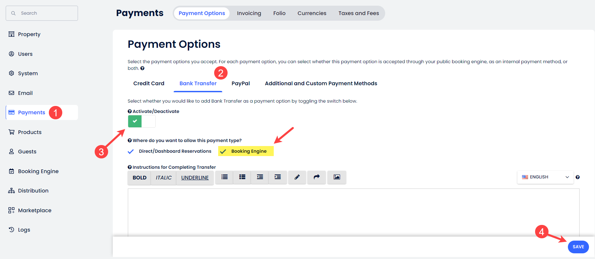Switch to the Credit Card tab

[x=149, y=84]
